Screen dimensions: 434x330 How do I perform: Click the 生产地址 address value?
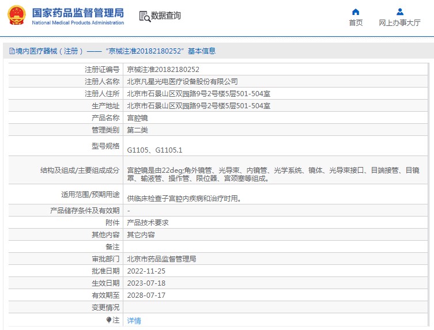199,106
